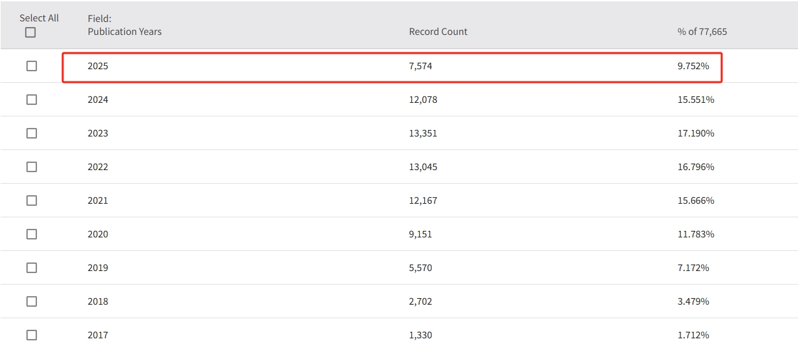
Task: Select the 2024 row checkbox
Action: 32,100
